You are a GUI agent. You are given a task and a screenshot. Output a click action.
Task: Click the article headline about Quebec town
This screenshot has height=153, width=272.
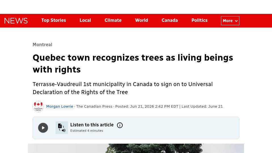[133, 63]
